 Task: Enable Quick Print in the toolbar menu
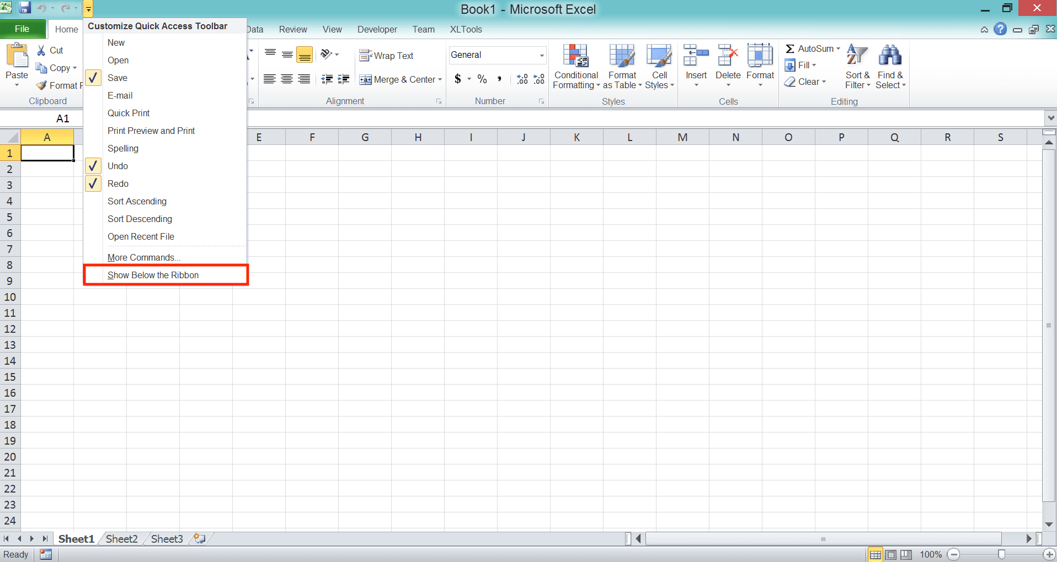click(129, 113)
